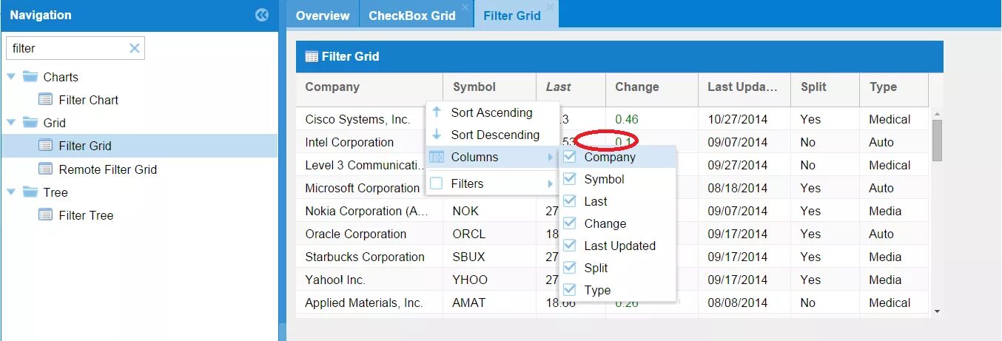
Task: Select Filter Grid tree item
Action: pos(85,146)
